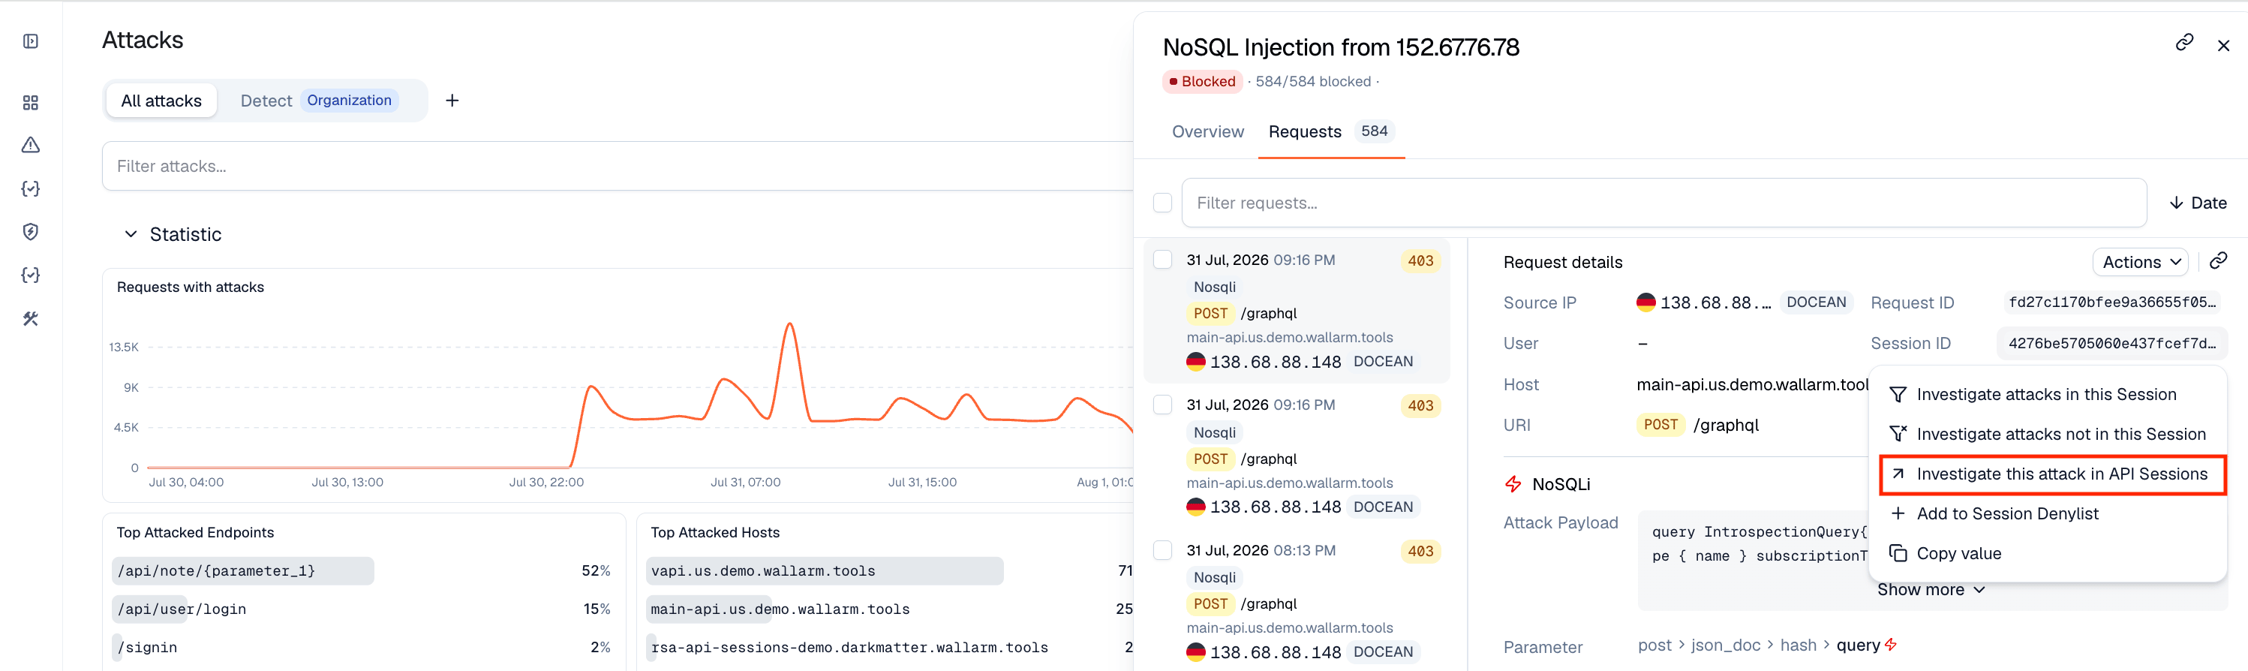Check the first 09:16 PM request checkbox
The image size is (2248, 671).
pyautogui.click(x=1162, y=259)
